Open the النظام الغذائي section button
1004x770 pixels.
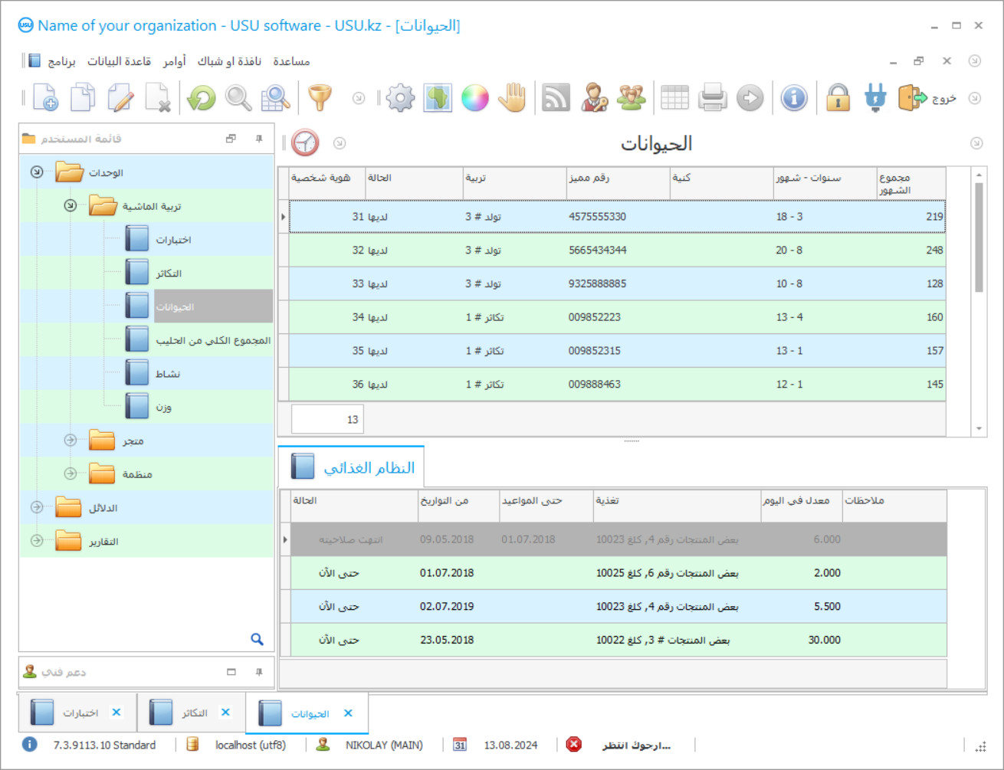tap(351, 465)
